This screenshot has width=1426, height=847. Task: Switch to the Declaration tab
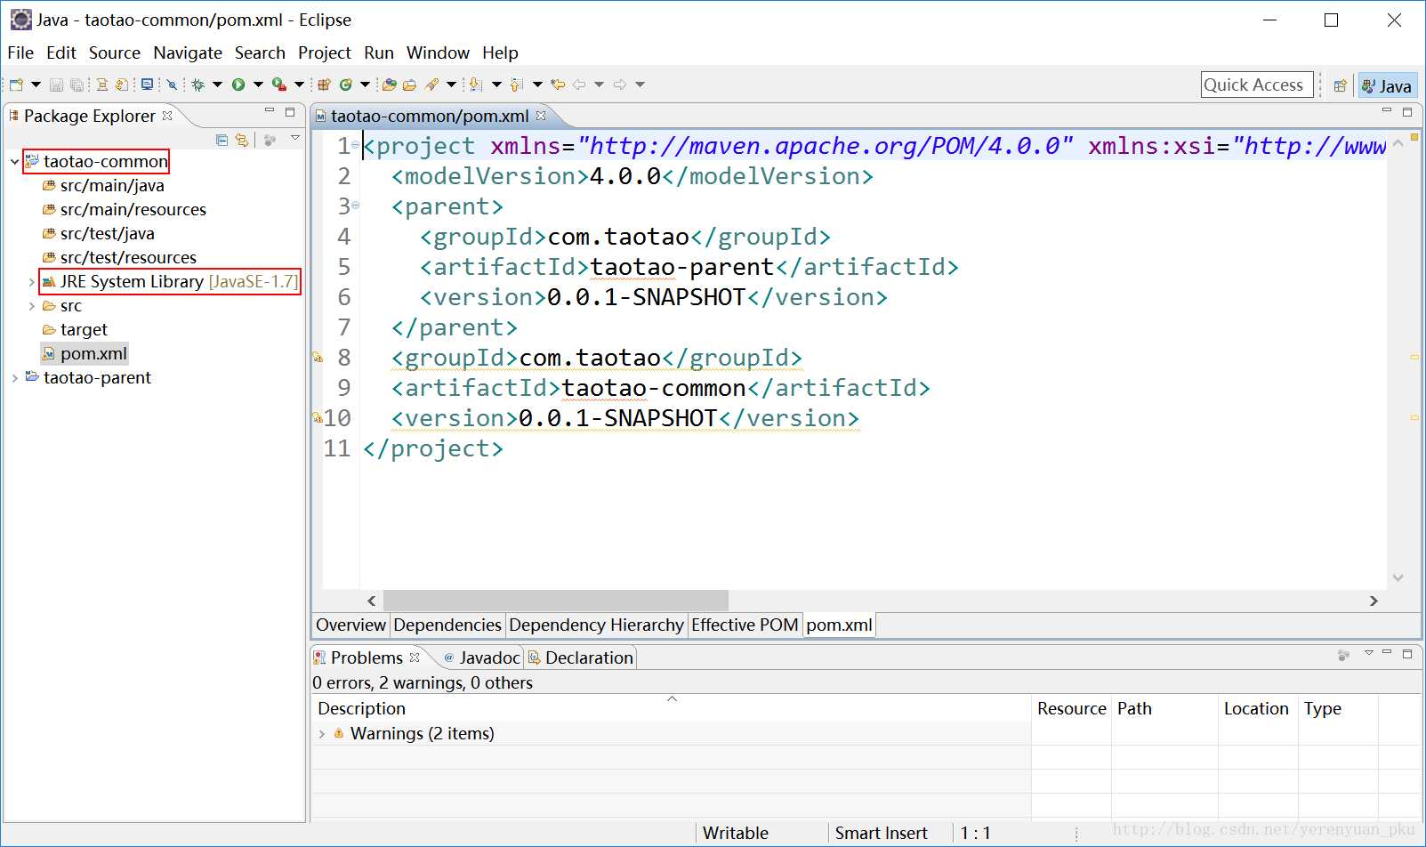tap(580, 657)
